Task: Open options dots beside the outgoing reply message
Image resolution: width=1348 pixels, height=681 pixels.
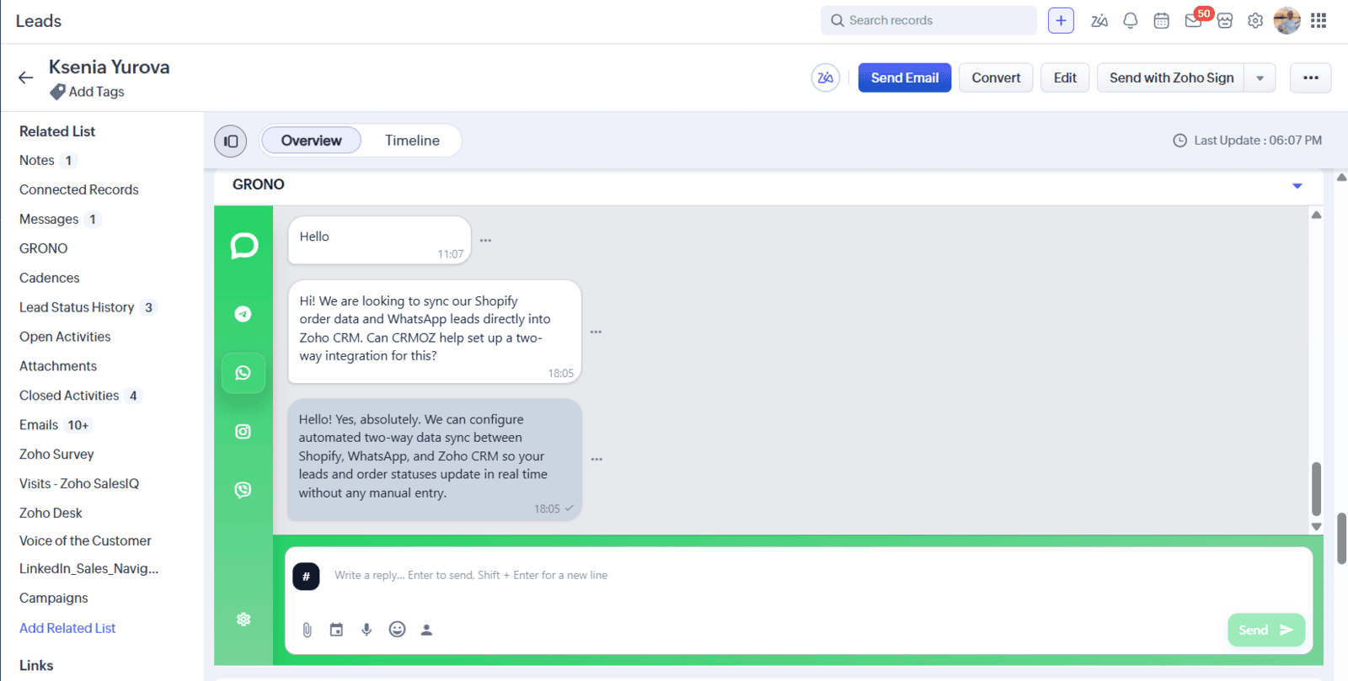Action: [596, 460]
